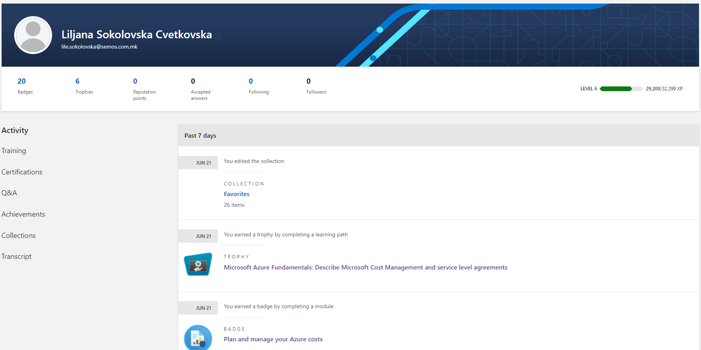This screenshot has width=701, height=350.
Task: Open the Transcript section
Action: pyautogui.click(x=17, y=256)
